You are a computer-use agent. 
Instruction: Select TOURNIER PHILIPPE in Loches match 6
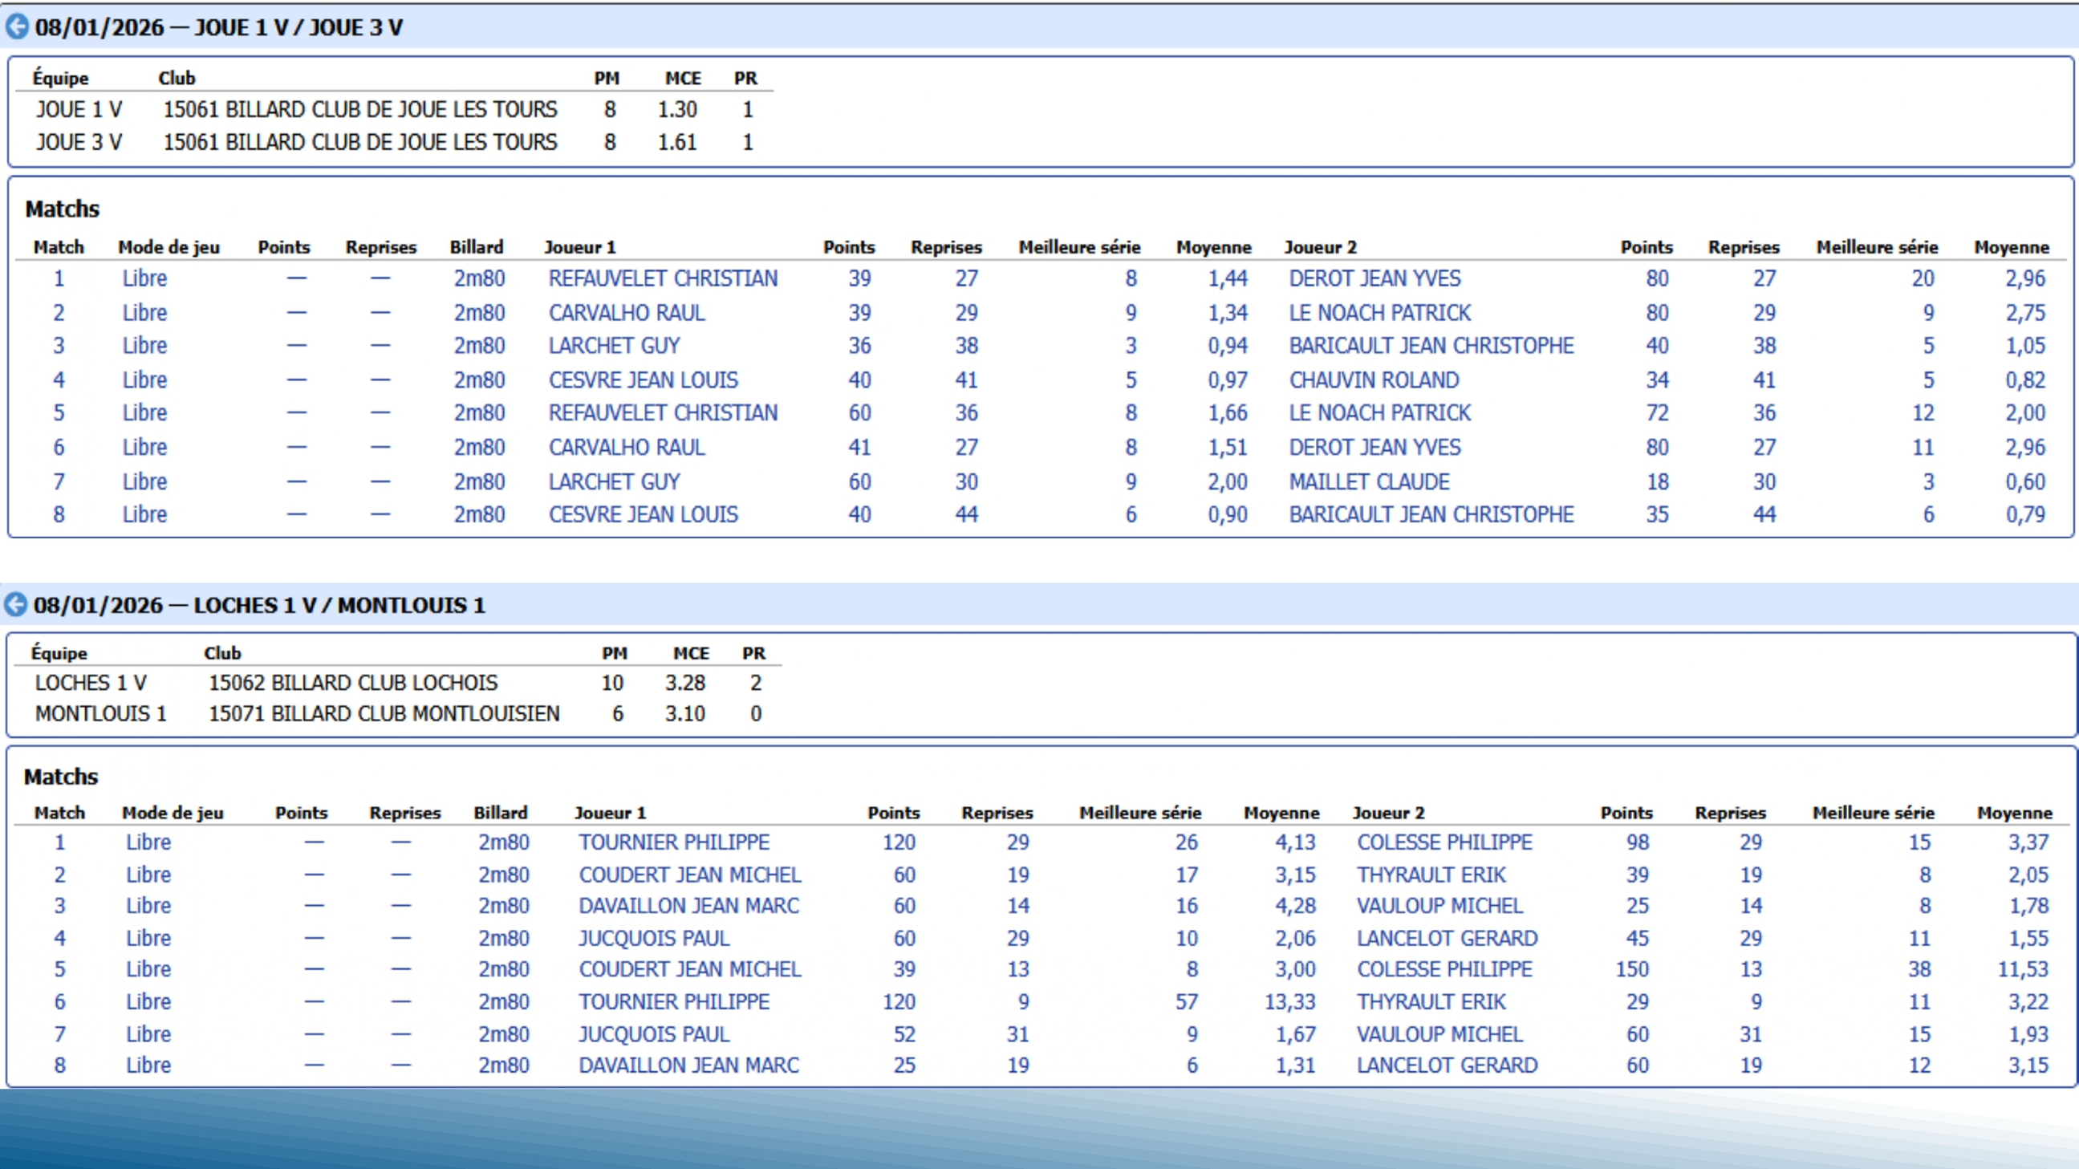point(673,1001)
